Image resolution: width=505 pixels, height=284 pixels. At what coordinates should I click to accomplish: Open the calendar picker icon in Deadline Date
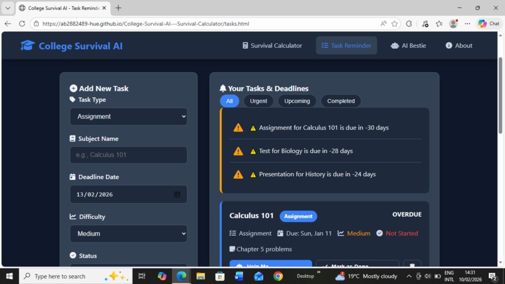point(177,194)
